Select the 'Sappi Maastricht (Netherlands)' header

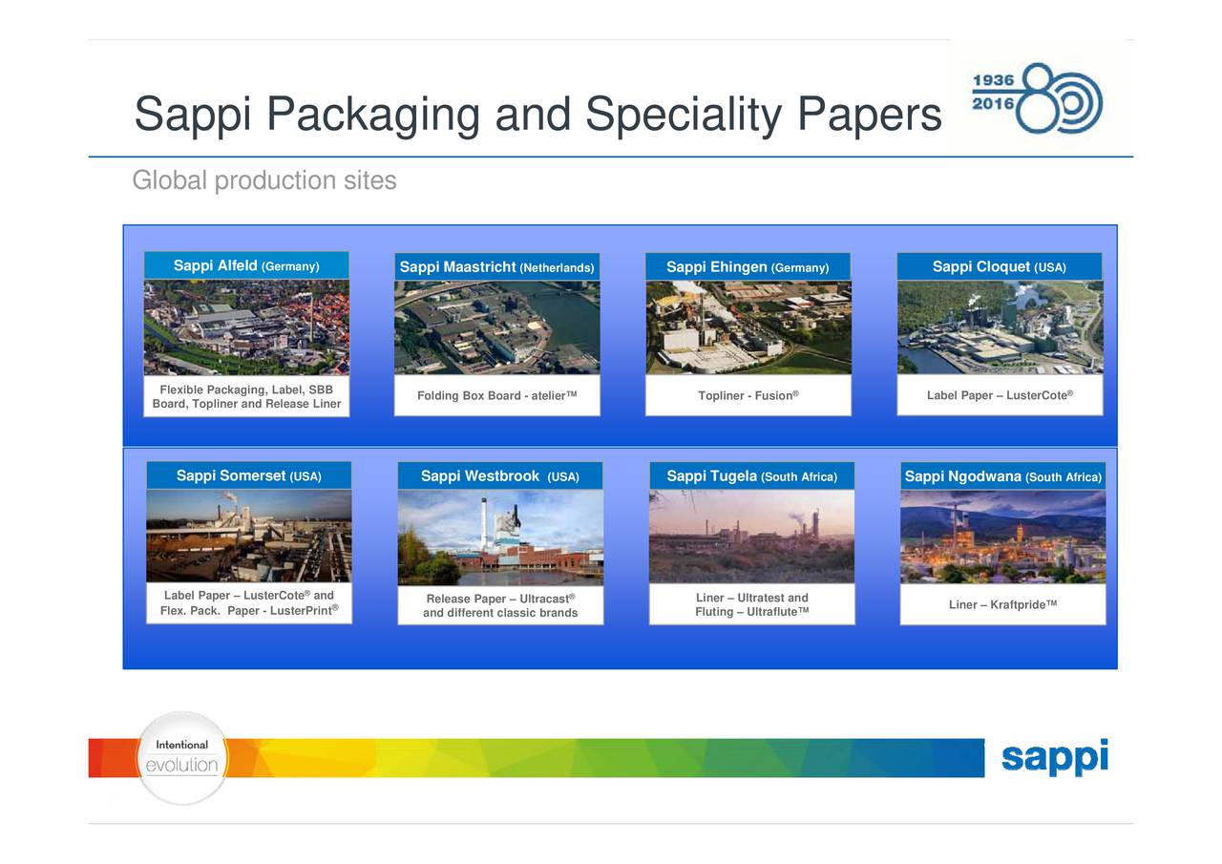point(497,267)
